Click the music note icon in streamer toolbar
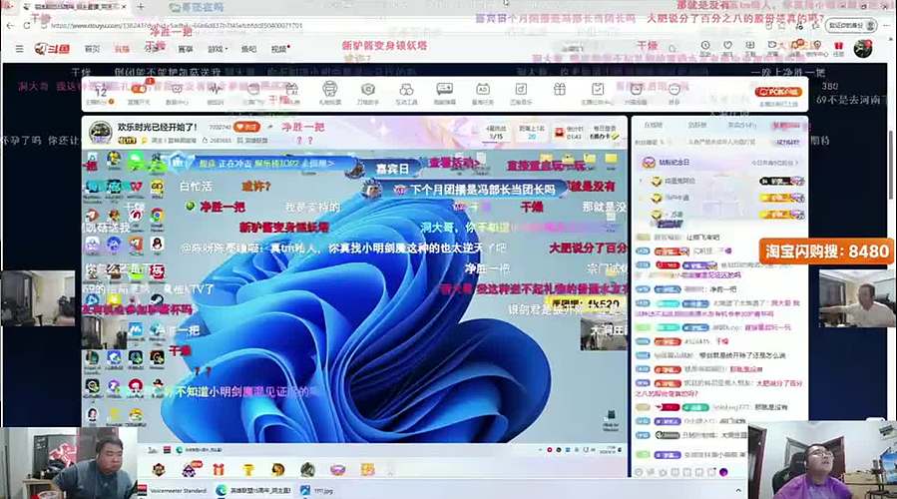This screenshot has width=897, height=499. pyautogui.click(x=521, y=89)
